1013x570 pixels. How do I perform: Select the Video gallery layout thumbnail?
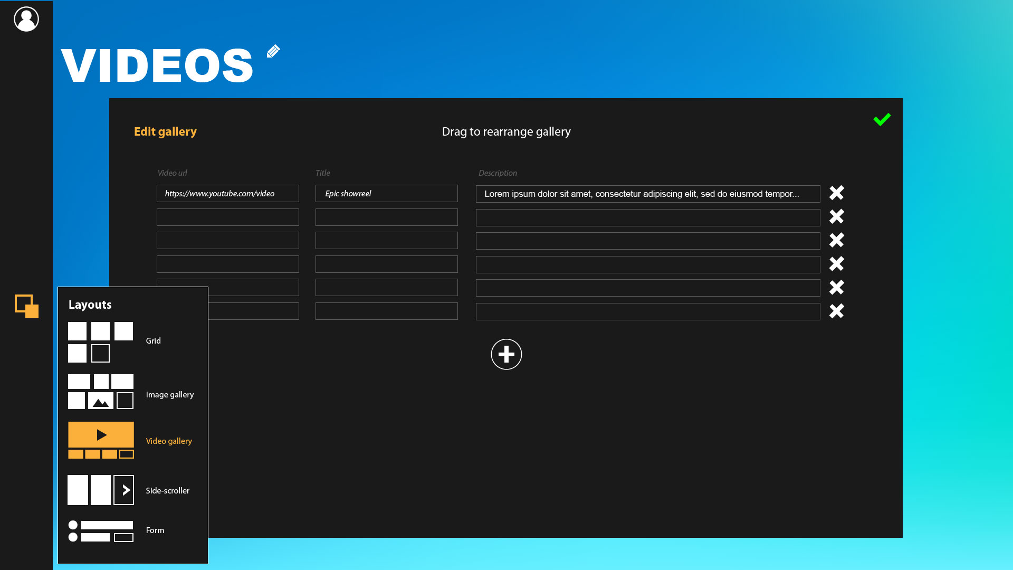click(x=101, y=440)
